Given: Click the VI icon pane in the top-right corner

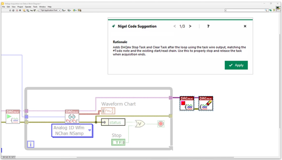Looking at the screenshot, I should [x=278, y=8].
